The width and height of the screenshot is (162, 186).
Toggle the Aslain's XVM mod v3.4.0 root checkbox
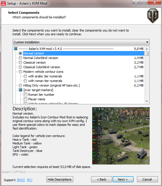click(x=16, y=49)
